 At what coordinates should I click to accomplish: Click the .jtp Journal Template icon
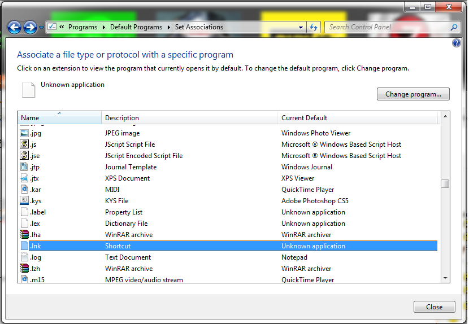24,167
